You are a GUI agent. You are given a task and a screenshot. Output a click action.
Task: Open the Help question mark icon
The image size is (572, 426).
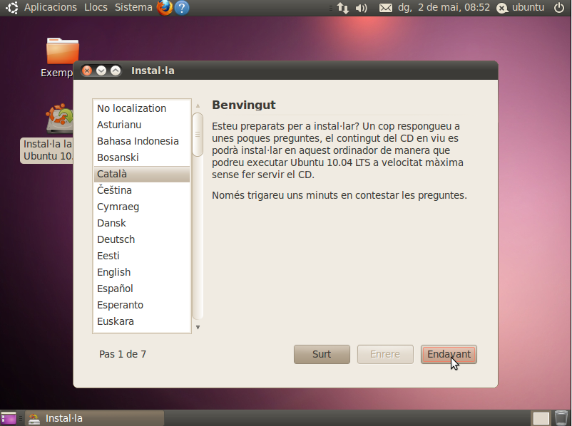pyautogui.click(x=182, y=8)
